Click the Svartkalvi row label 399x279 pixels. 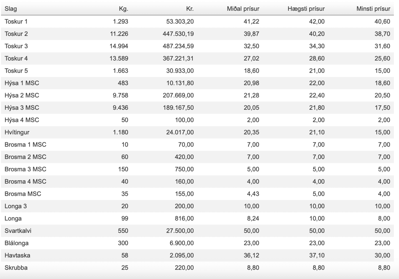[x=18, y=231]
